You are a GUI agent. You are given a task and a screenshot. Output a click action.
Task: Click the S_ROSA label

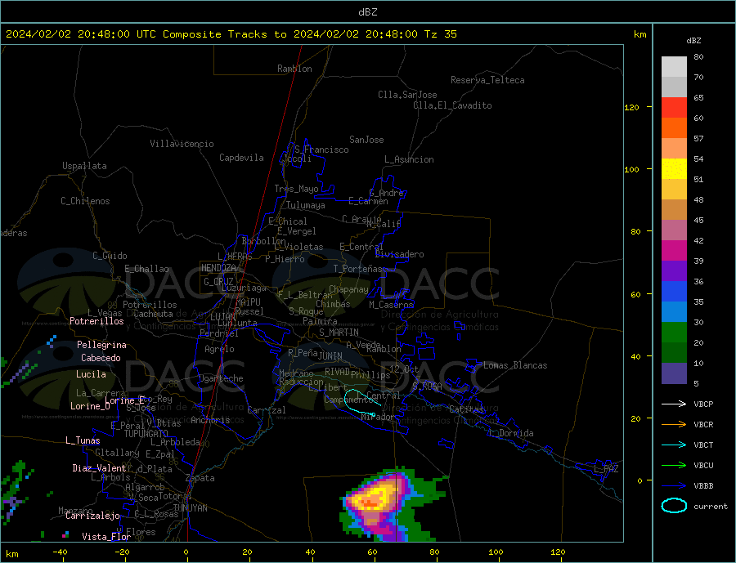tap(427, 387)
